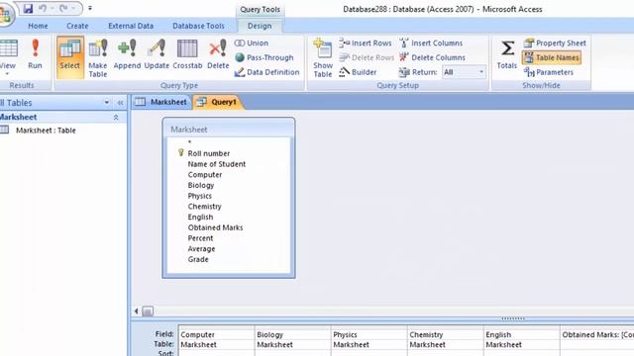634x356 pixels.
Task: Select Obtained Marks field in field list
Action: [x=216, y=227]
